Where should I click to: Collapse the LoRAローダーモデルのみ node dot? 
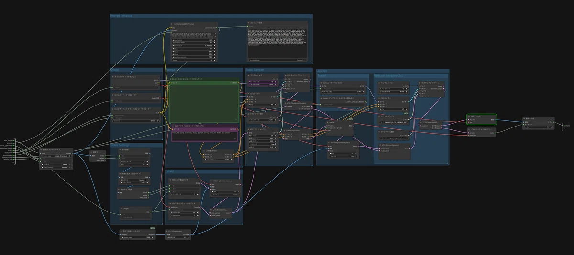pyautogui.click(x=322, y=82)
